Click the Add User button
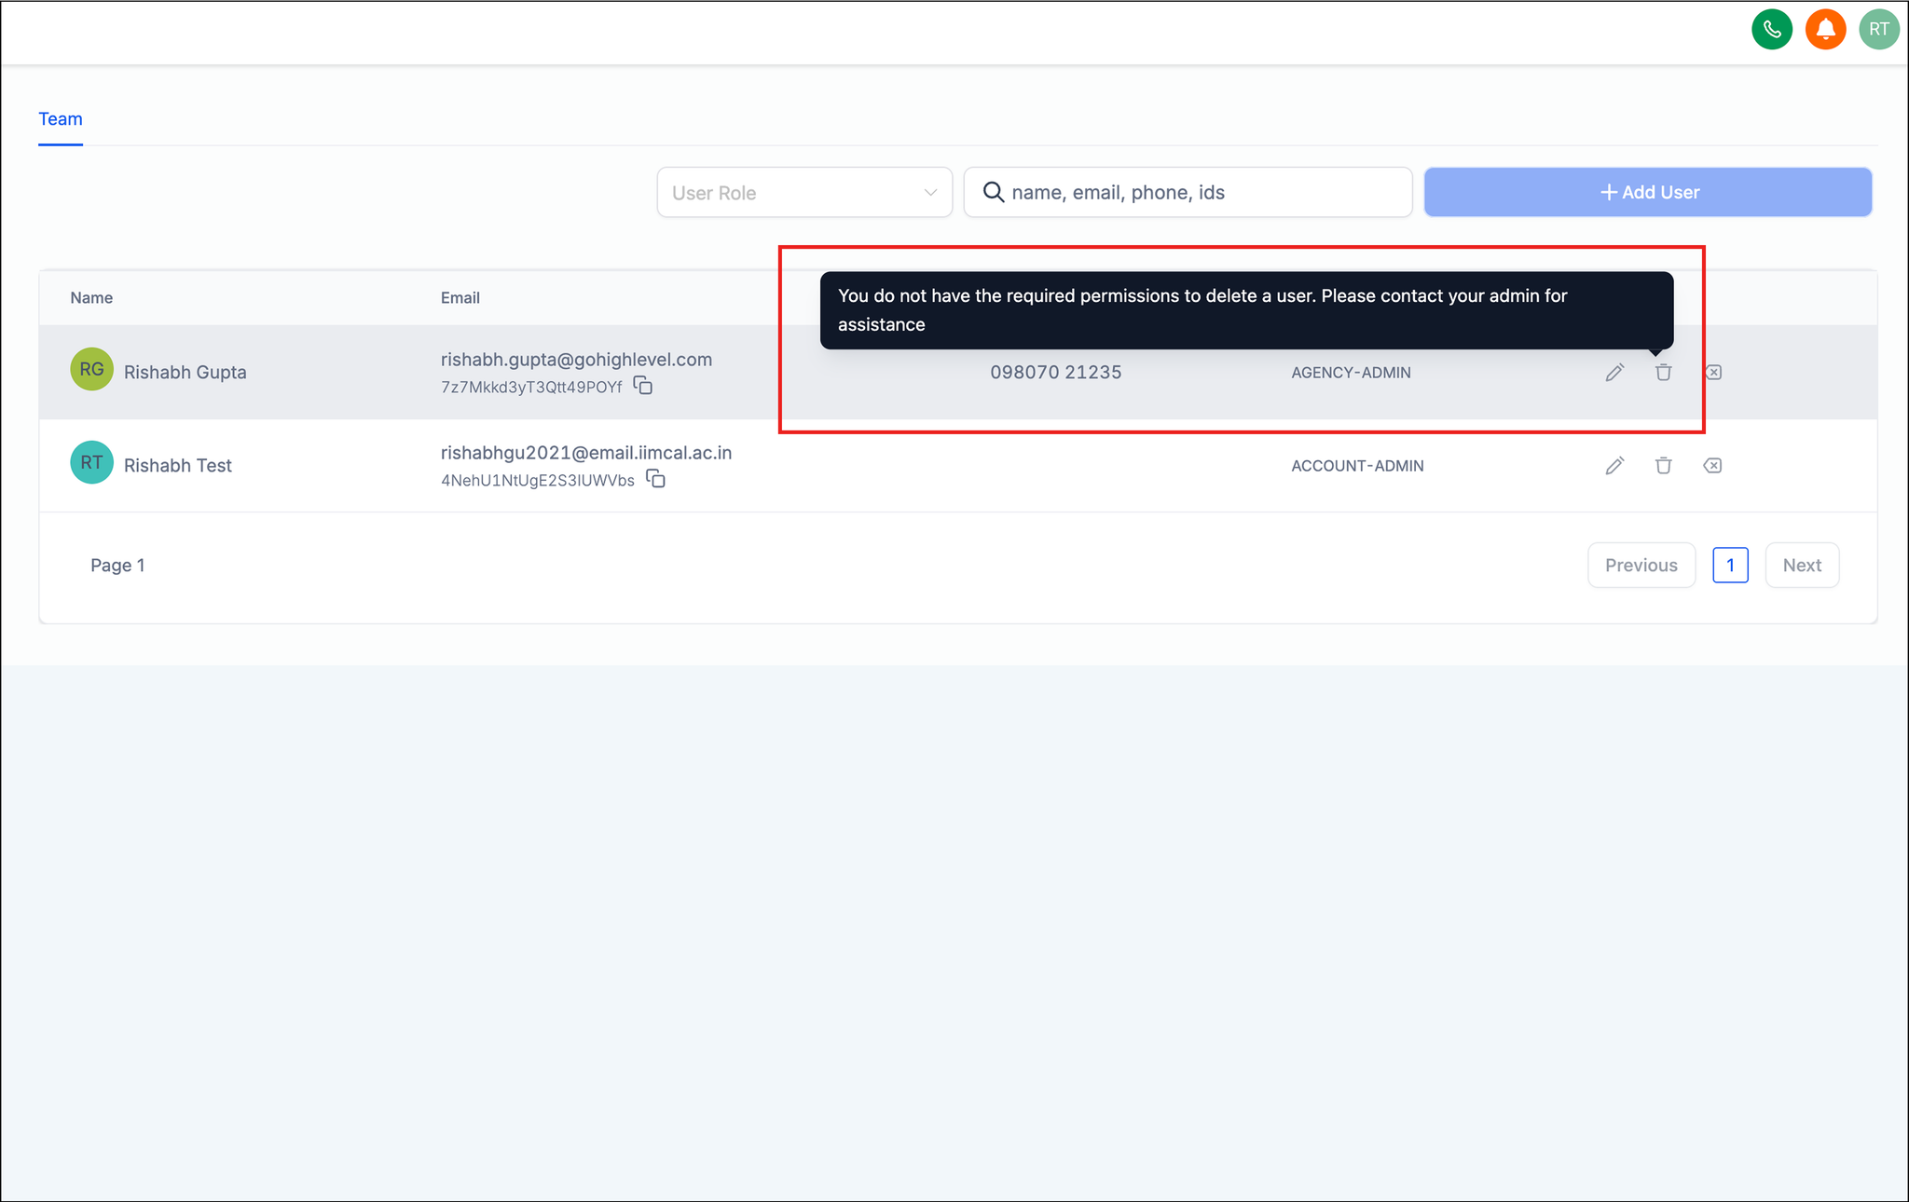 tap(1648, 192)
